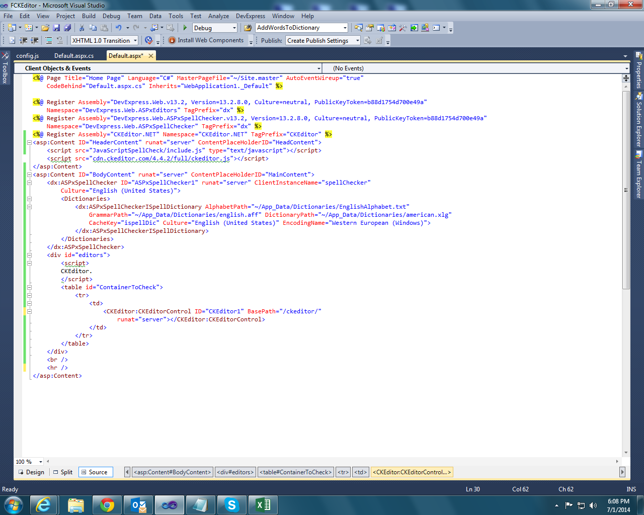Click the Cut scissors icon
The image size is (644, 515).
82,28
